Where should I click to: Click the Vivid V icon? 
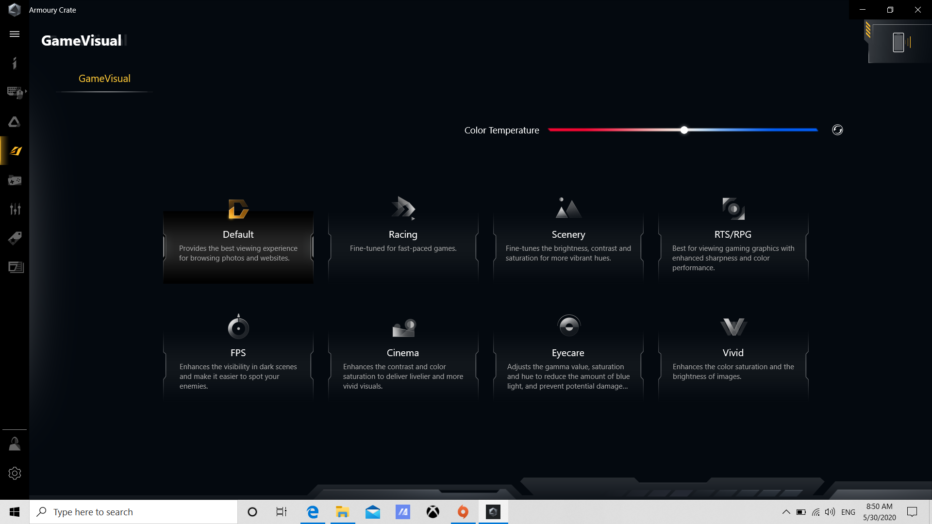[733, 327]
